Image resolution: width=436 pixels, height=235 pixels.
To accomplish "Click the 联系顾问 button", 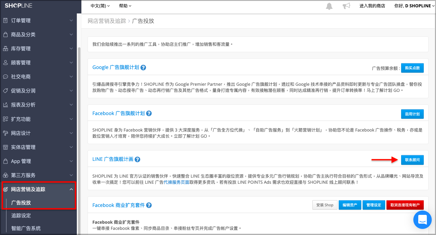I will coord(412,160).
